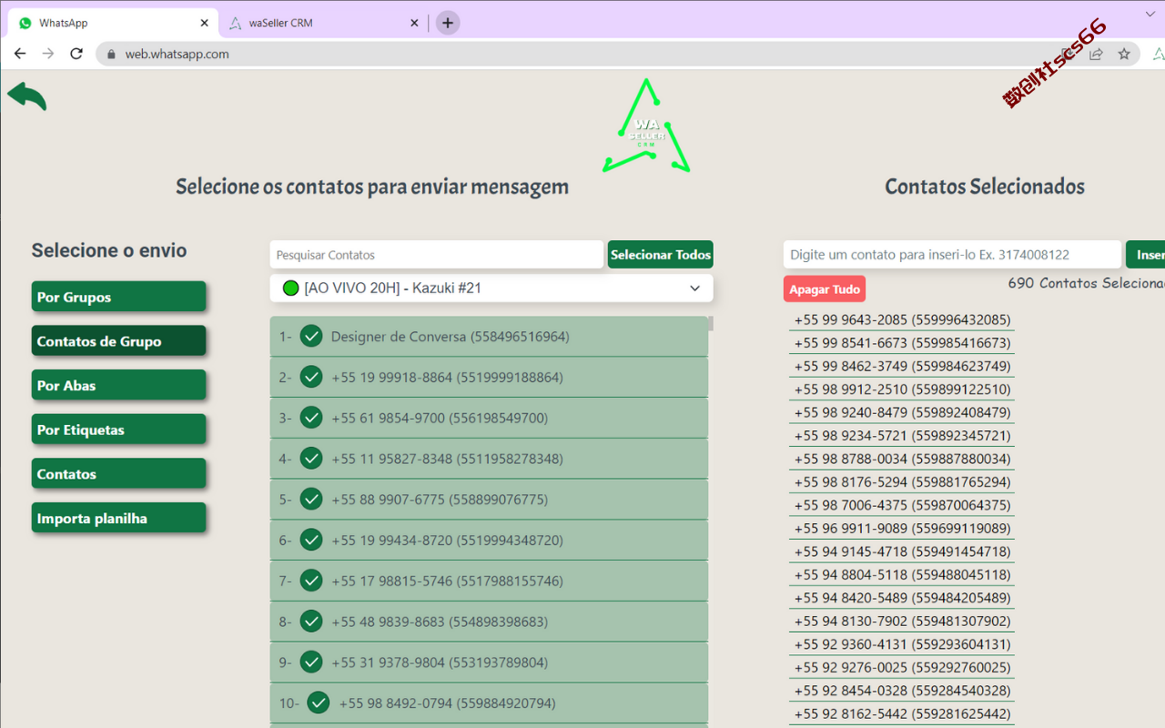Click selected contact +55 98 8176-5294
Viewport: 1165px width, 728px height.
pyautogui.click(x=902, y=482)
